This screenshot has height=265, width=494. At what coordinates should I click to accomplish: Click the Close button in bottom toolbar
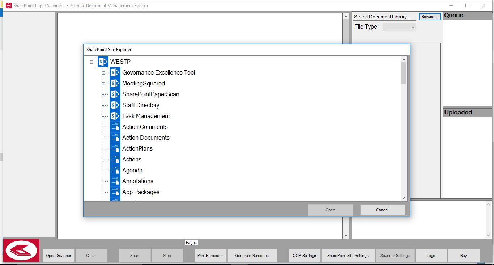point(91,256)
